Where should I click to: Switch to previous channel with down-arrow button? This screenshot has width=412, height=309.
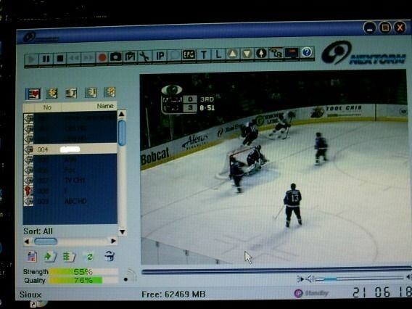coord(247,54)
